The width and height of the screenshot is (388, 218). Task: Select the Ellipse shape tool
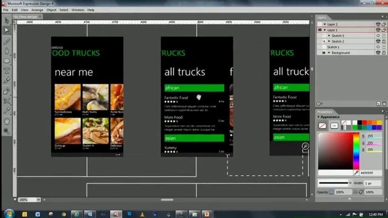(x=7, y=61)
